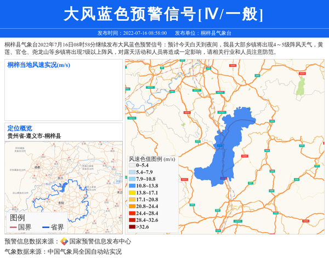Select the 7.9~10.8 light blue swatch
The height and width of the screenshot is (258, 329).
[132, 179]
